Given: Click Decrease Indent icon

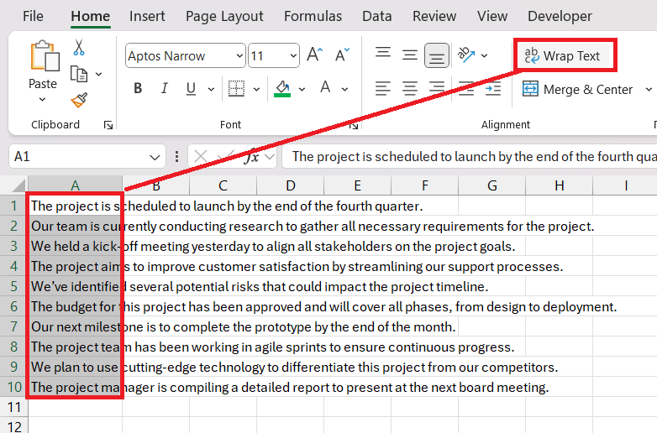Looking at the screenshot, I should (x=466, y=89).
